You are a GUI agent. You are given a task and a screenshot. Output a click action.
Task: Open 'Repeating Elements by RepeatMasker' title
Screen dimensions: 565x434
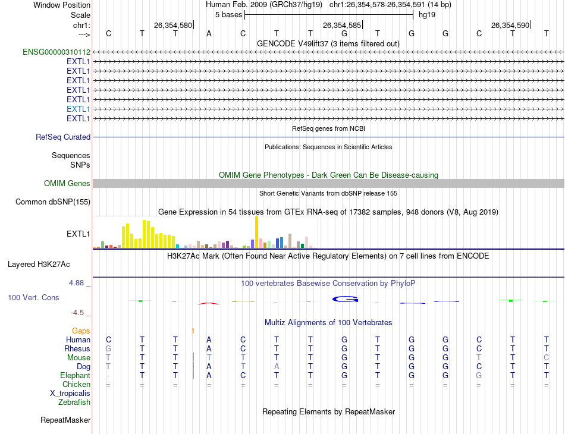[x=328, y=411]
